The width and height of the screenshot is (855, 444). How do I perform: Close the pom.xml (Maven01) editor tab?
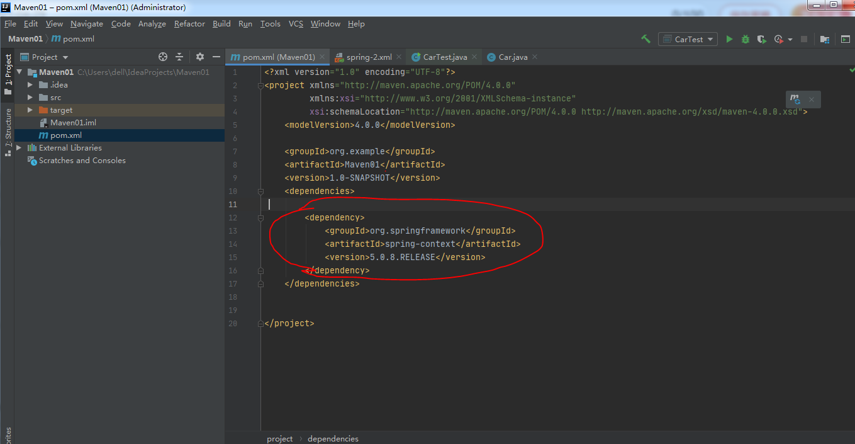(x=322, y=57)
